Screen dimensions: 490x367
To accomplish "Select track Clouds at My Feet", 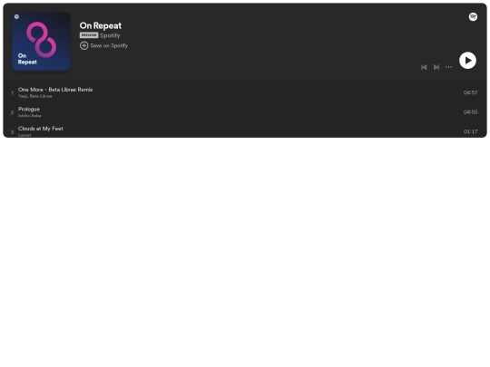I will click(x=41, y=129).
